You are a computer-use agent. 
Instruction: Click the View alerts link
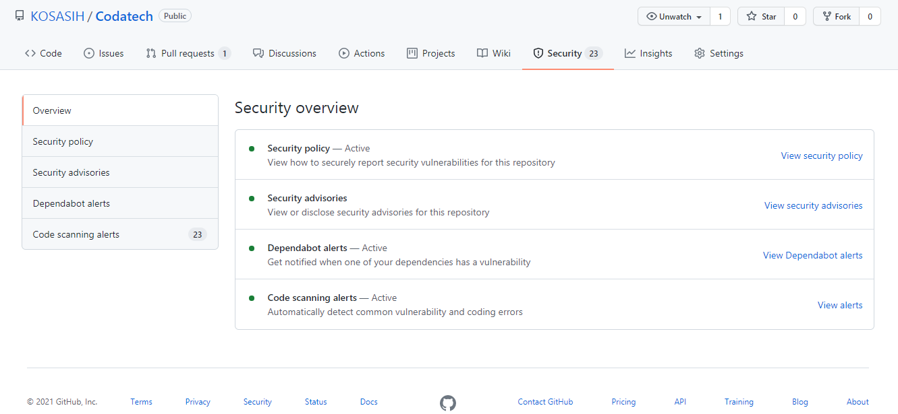[x=840, y=305]
